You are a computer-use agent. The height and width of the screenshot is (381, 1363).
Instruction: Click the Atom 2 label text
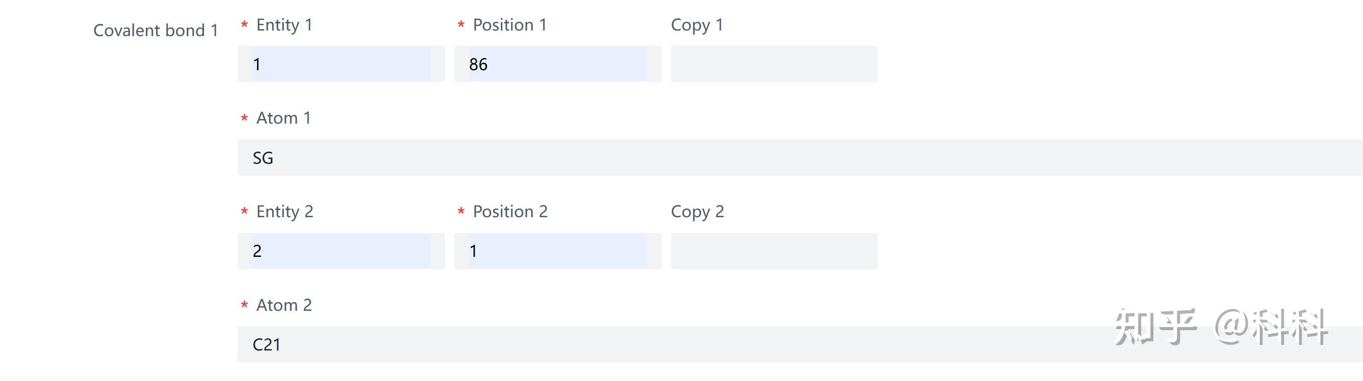pyautogui.click(x=284, y=305)
